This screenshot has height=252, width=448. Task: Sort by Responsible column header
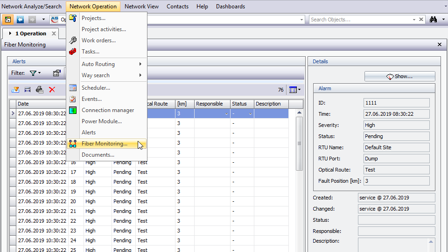(212, 104)
